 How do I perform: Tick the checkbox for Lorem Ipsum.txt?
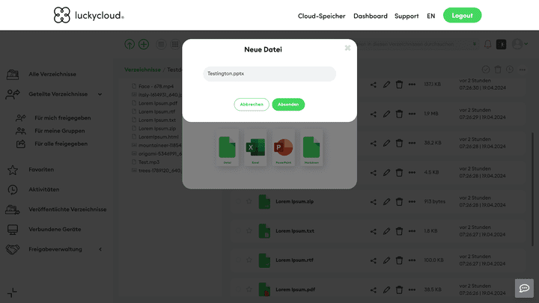(238, 231)
